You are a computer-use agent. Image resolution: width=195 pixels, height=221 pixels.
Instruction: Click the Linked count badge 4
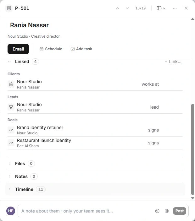coord(35,62)
